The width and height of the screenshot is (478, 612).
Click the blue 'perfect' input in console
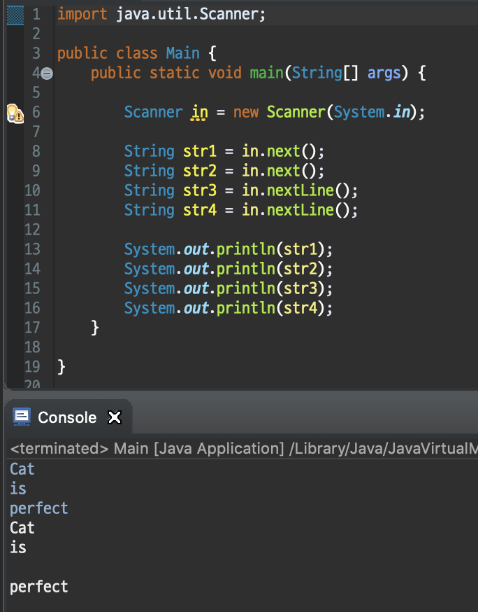point(39,508)
